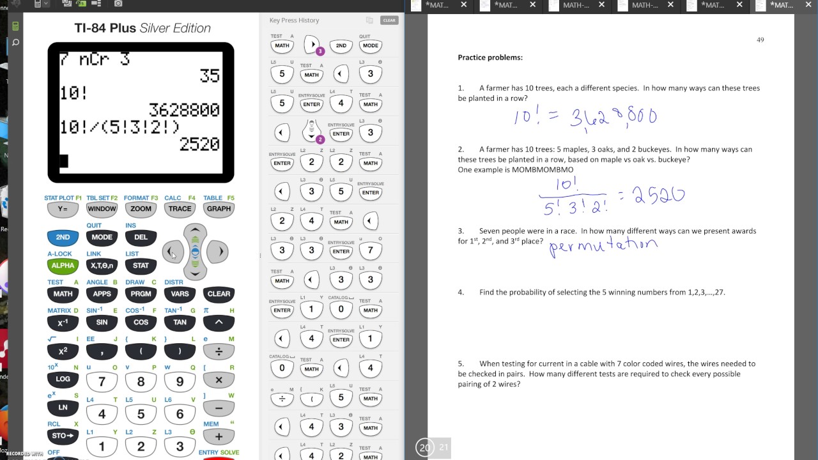818x460 pixels.
Task: Click the left arrow cursor key on keypad
Action: coord(173,252)
